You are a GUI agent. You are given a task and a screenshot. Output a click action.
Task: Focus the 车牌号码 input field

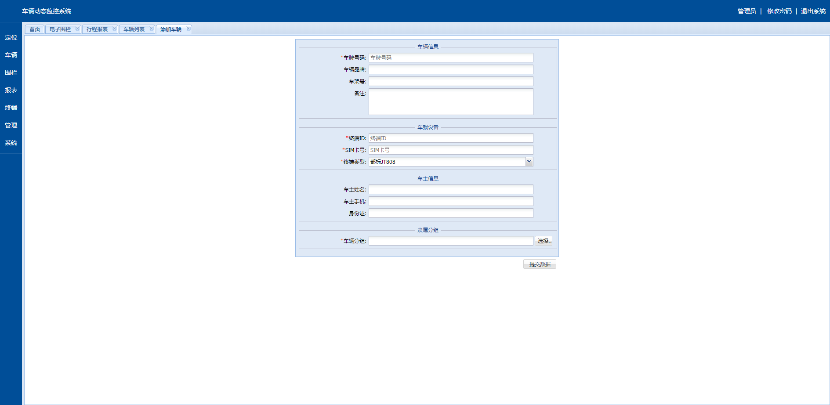tap(450, 58)
